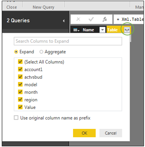Uncheck the account1 column checkbox

pyautogui.click(x=20, y=69)
